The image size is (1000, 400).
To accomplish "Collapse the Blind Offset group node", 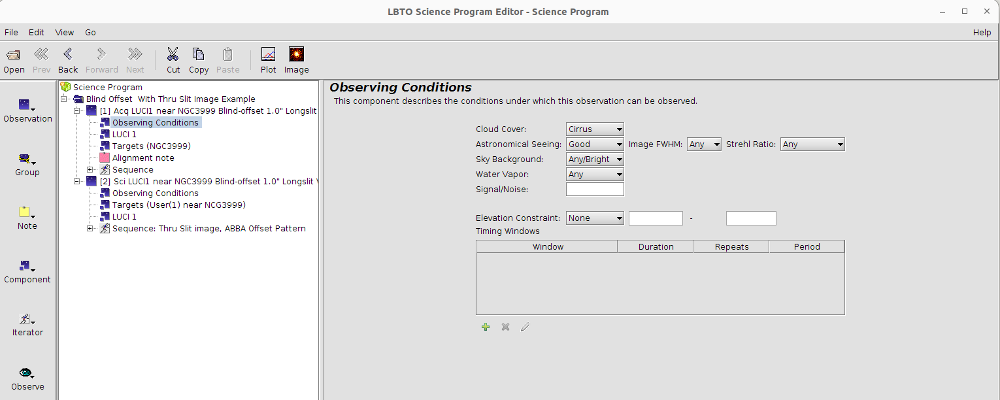I will (64, 99).
